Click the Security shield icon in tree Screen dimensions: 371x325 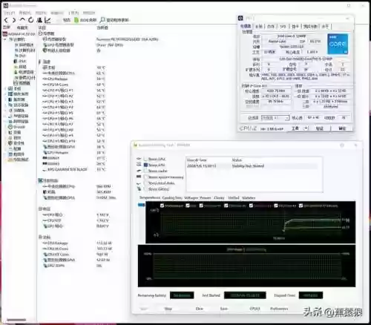coord(10,143)
